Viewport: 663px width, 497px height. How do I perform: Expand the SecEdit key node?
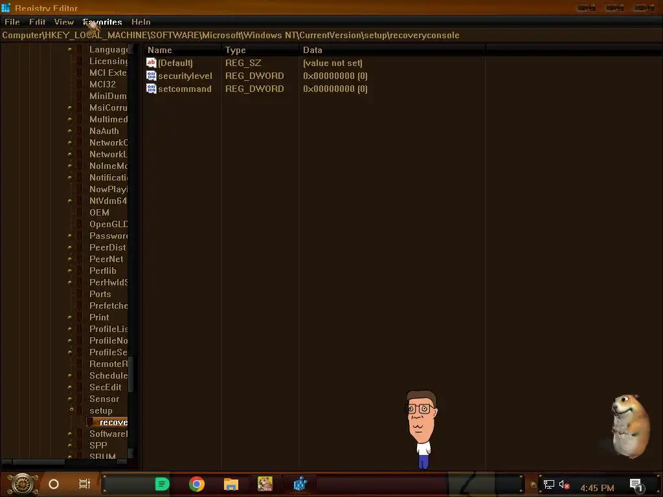click(x=70, y=387)
